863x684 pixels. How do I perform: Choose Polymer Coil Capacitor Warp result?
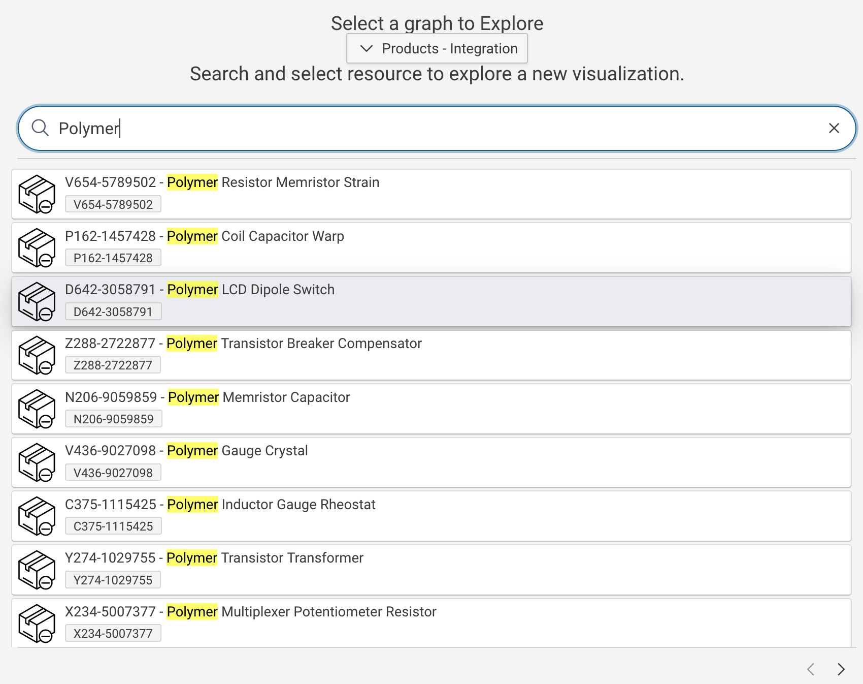point(255,236)
